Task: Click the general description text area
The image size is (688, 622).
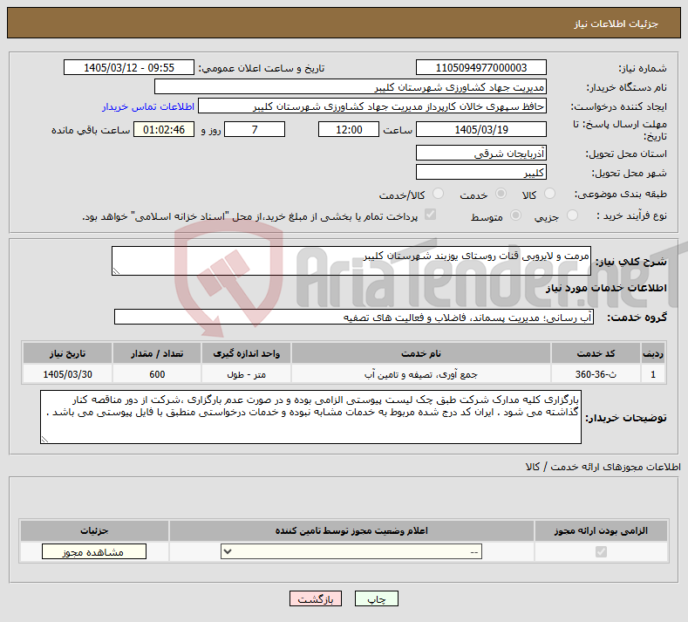Action: (x=351, y=261)
